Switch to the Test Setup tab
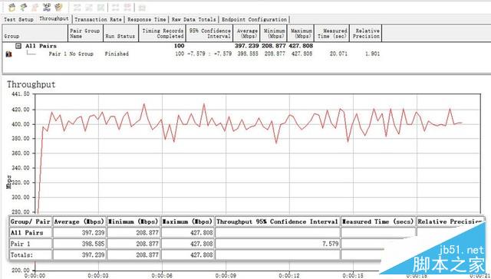 click(x=18, y=19)
